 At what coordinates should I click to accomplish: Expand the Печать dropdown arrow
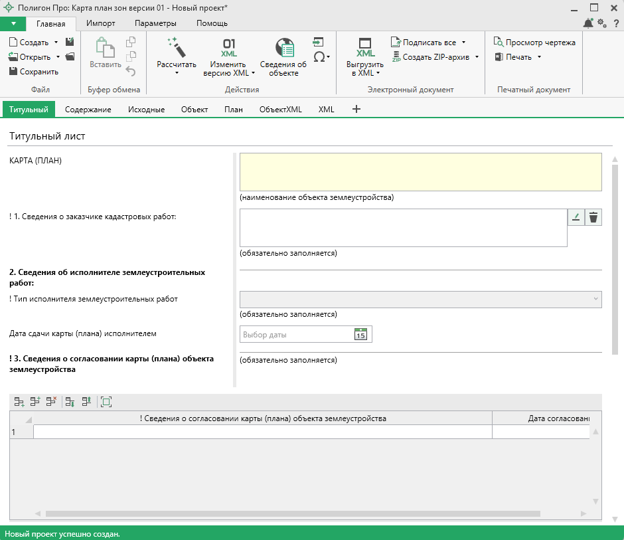point(539,57)
